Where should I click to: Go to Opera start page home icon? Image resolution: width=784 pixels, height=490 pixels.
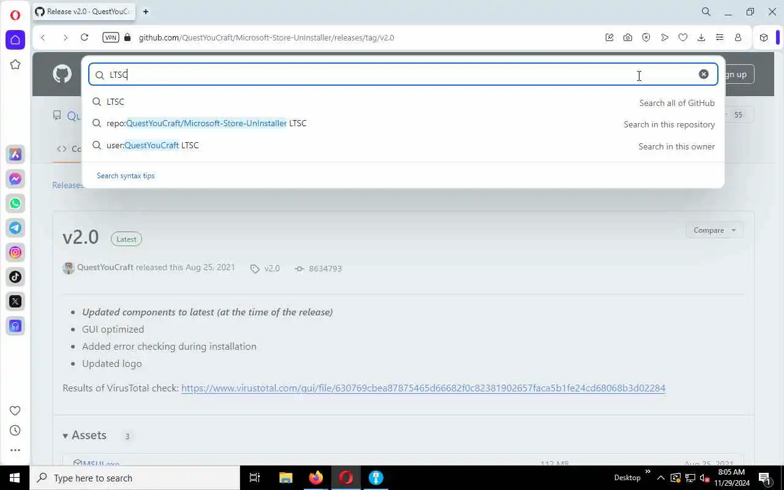click(15, 40)
